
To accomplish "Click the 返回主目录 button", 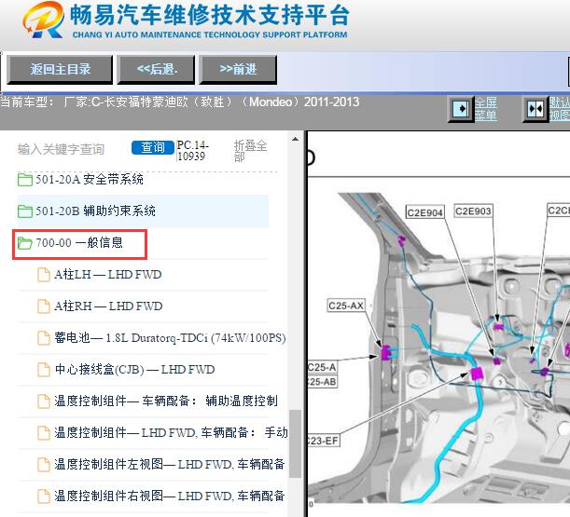I will 60,70.
